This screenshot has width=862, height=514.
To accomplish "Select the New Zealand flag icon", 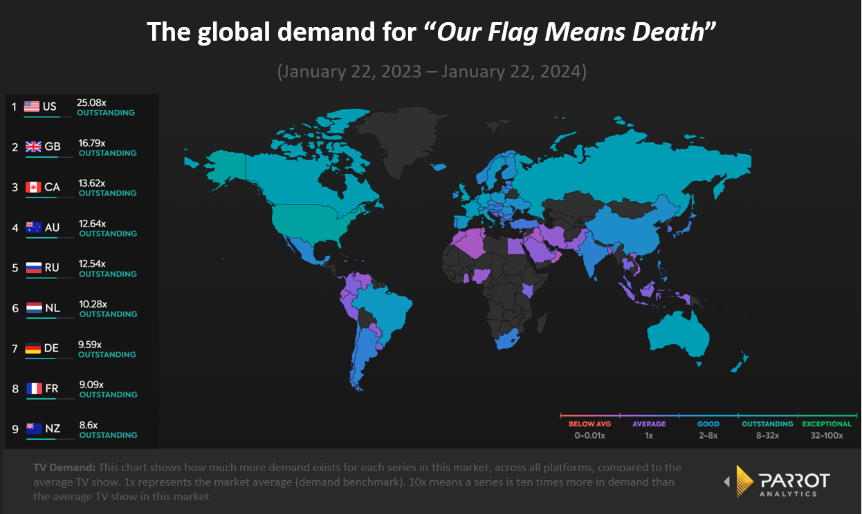I will pyautogui.click(x=34, y=428).
